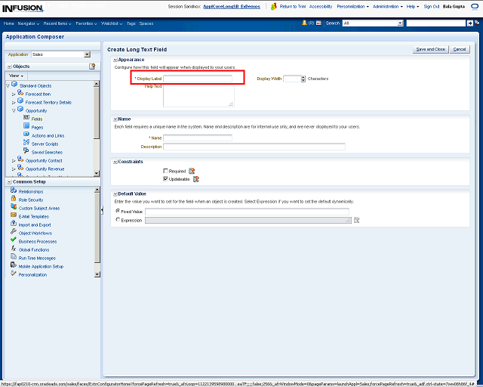Screen dimensions: 483x387
Task: Open the Administration menu
Action: [x=387, y=6]
